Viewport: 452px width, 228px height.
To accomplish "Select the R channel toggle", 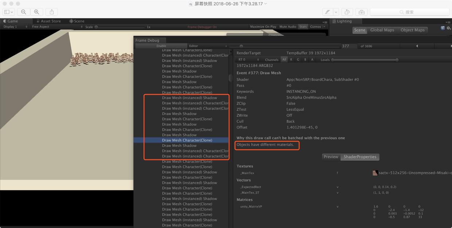I will tap(291, 60).
